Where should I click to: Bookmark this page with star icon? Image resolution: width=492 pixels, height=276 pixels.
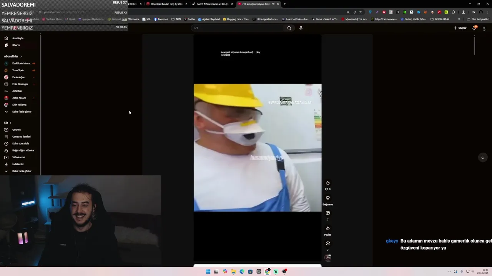tap(361, 12)
